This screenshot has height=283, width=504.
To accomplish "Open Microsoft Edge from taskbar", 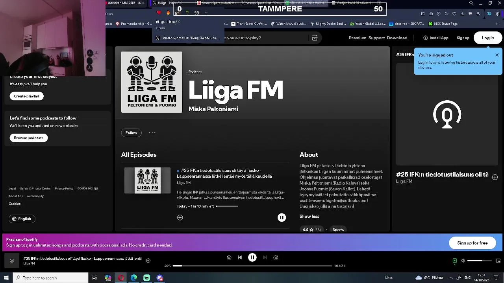I will pos(134,278).
